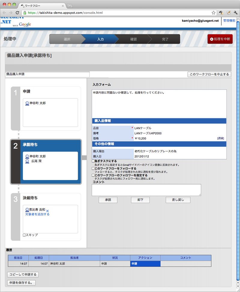Image resolution: width=240 pixels, height=292 pixels.
Task: Click the 完了 step in progress bar
Action: [165, 39]
